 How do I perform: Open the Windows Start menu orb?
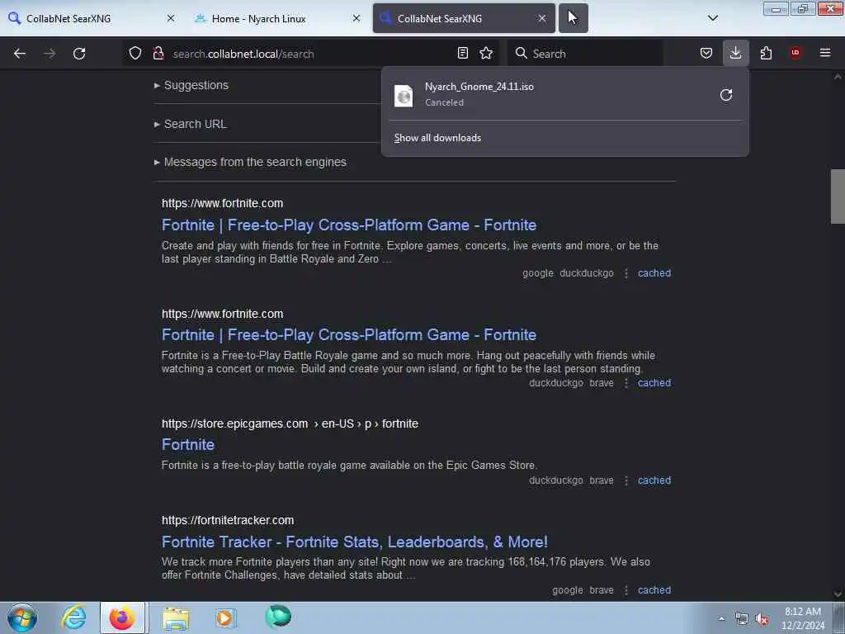(22, 617)
